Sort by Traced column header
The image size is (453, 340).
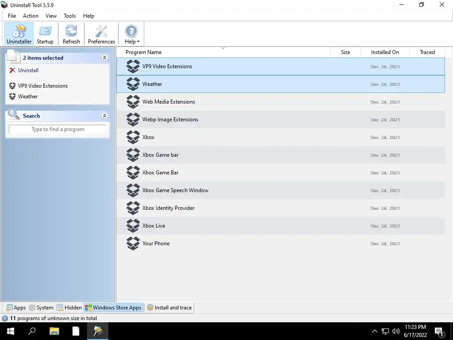427,52
